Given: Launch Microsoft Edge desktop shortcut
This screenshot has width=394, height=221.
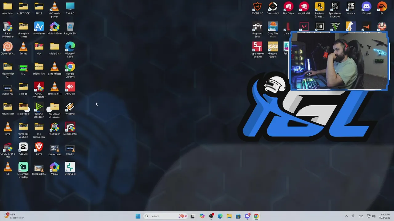Looking at the screenshot, I should [70, 50].
